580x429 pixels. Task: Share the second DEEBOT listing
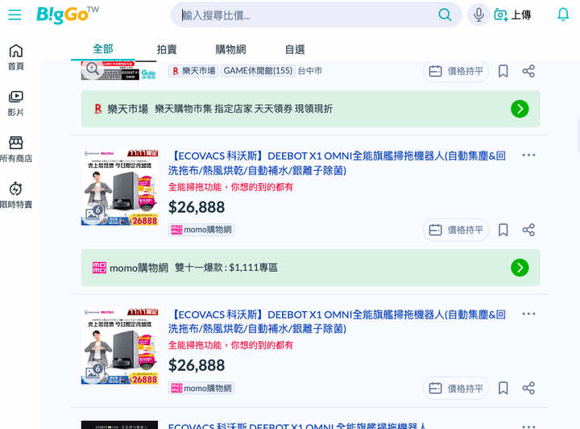[x=528, y=389]
